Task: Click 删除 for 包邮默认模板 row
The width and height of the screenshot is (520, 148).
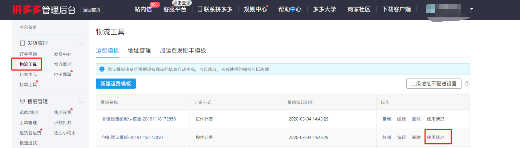Action: [x=416, y=138]
